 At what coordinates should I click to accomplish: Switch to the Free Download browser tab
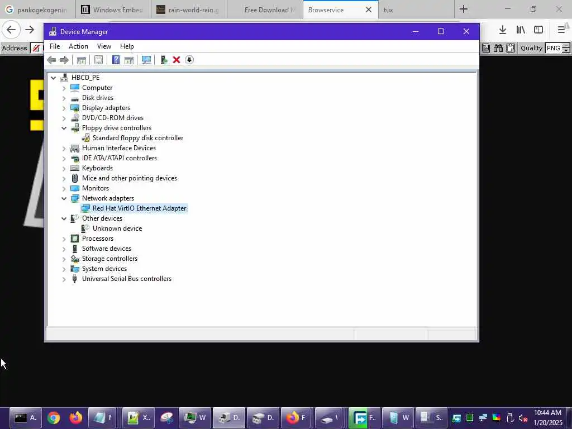pyautogui.click(x=265, y=9)
